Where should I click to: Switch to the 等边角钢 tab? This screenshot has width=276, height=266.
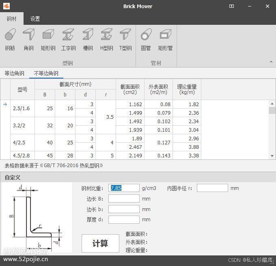point(15,73)
